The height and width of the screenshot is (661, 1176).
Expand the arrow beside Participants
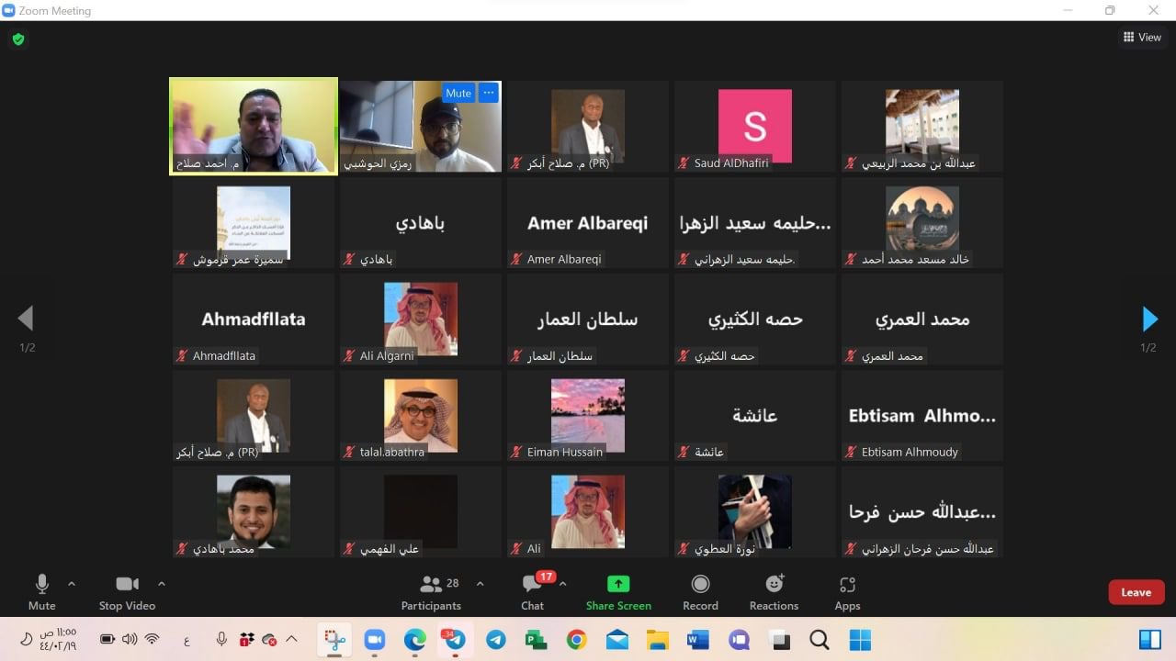480,584
